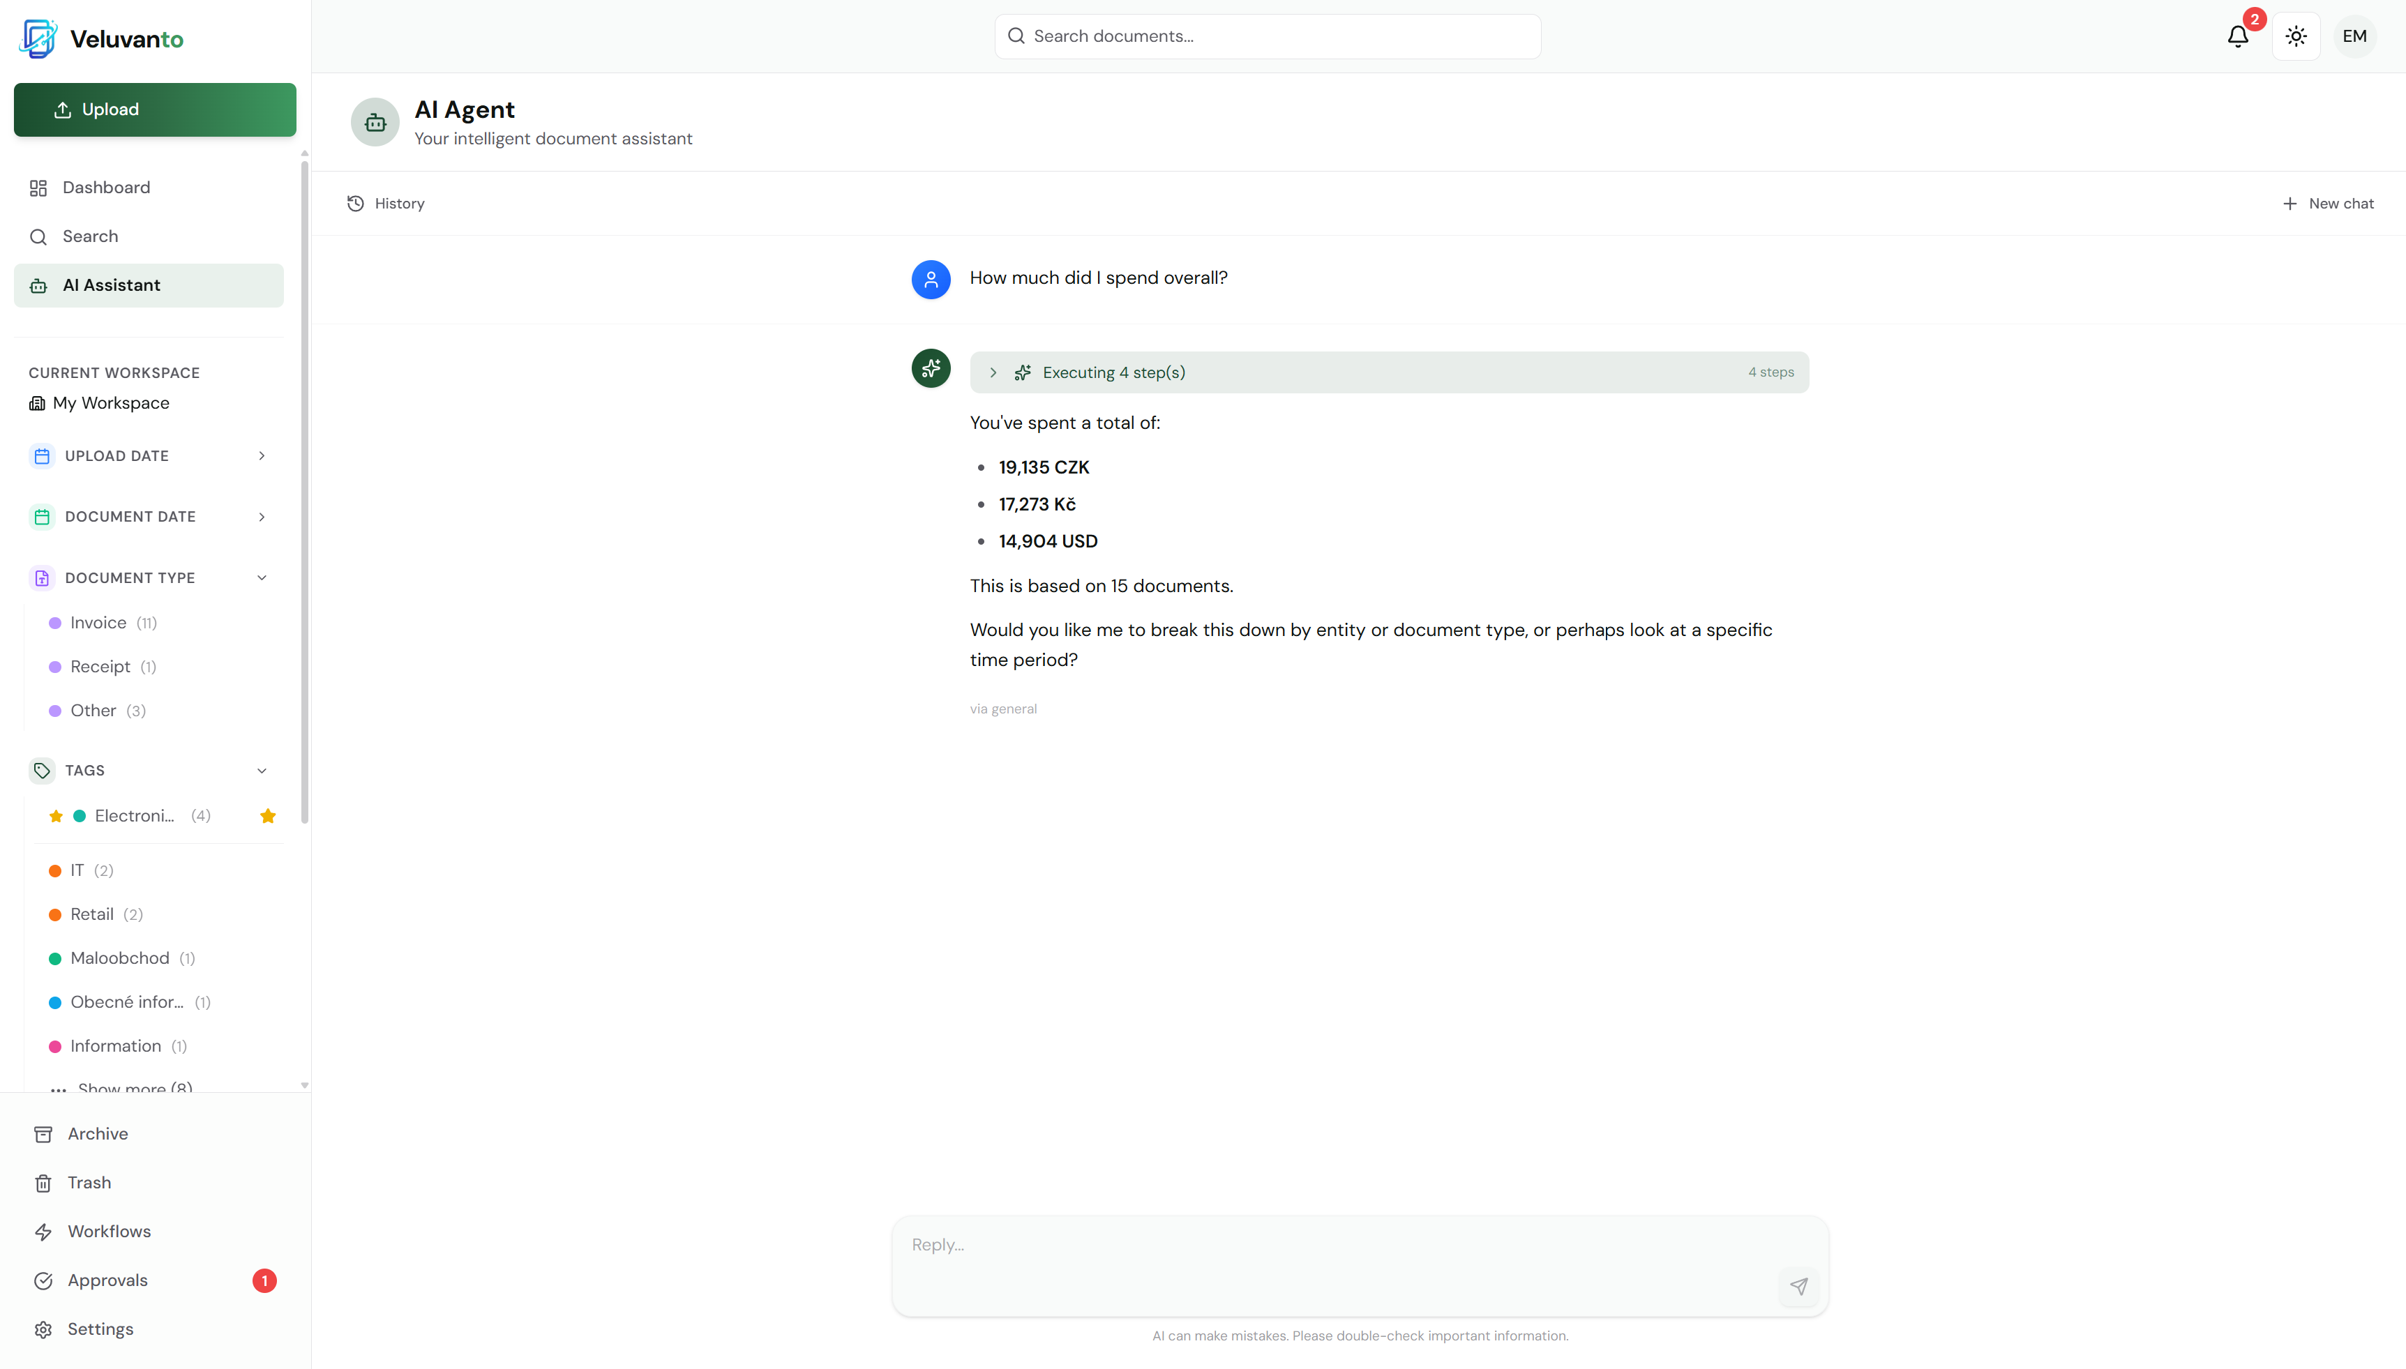
Task: Click the Veluvanto logo icon
Action: tap(38, 38)
